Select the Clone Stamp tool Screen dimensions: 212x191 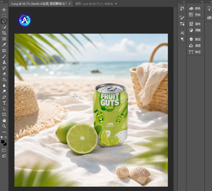click(4, 62)
